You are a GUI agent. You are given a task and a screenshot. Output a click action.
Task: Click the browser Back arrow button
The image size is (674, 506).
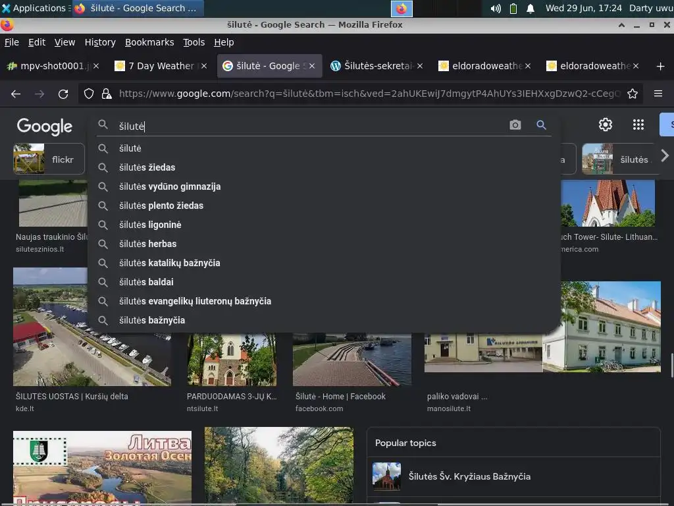[16, 94]
